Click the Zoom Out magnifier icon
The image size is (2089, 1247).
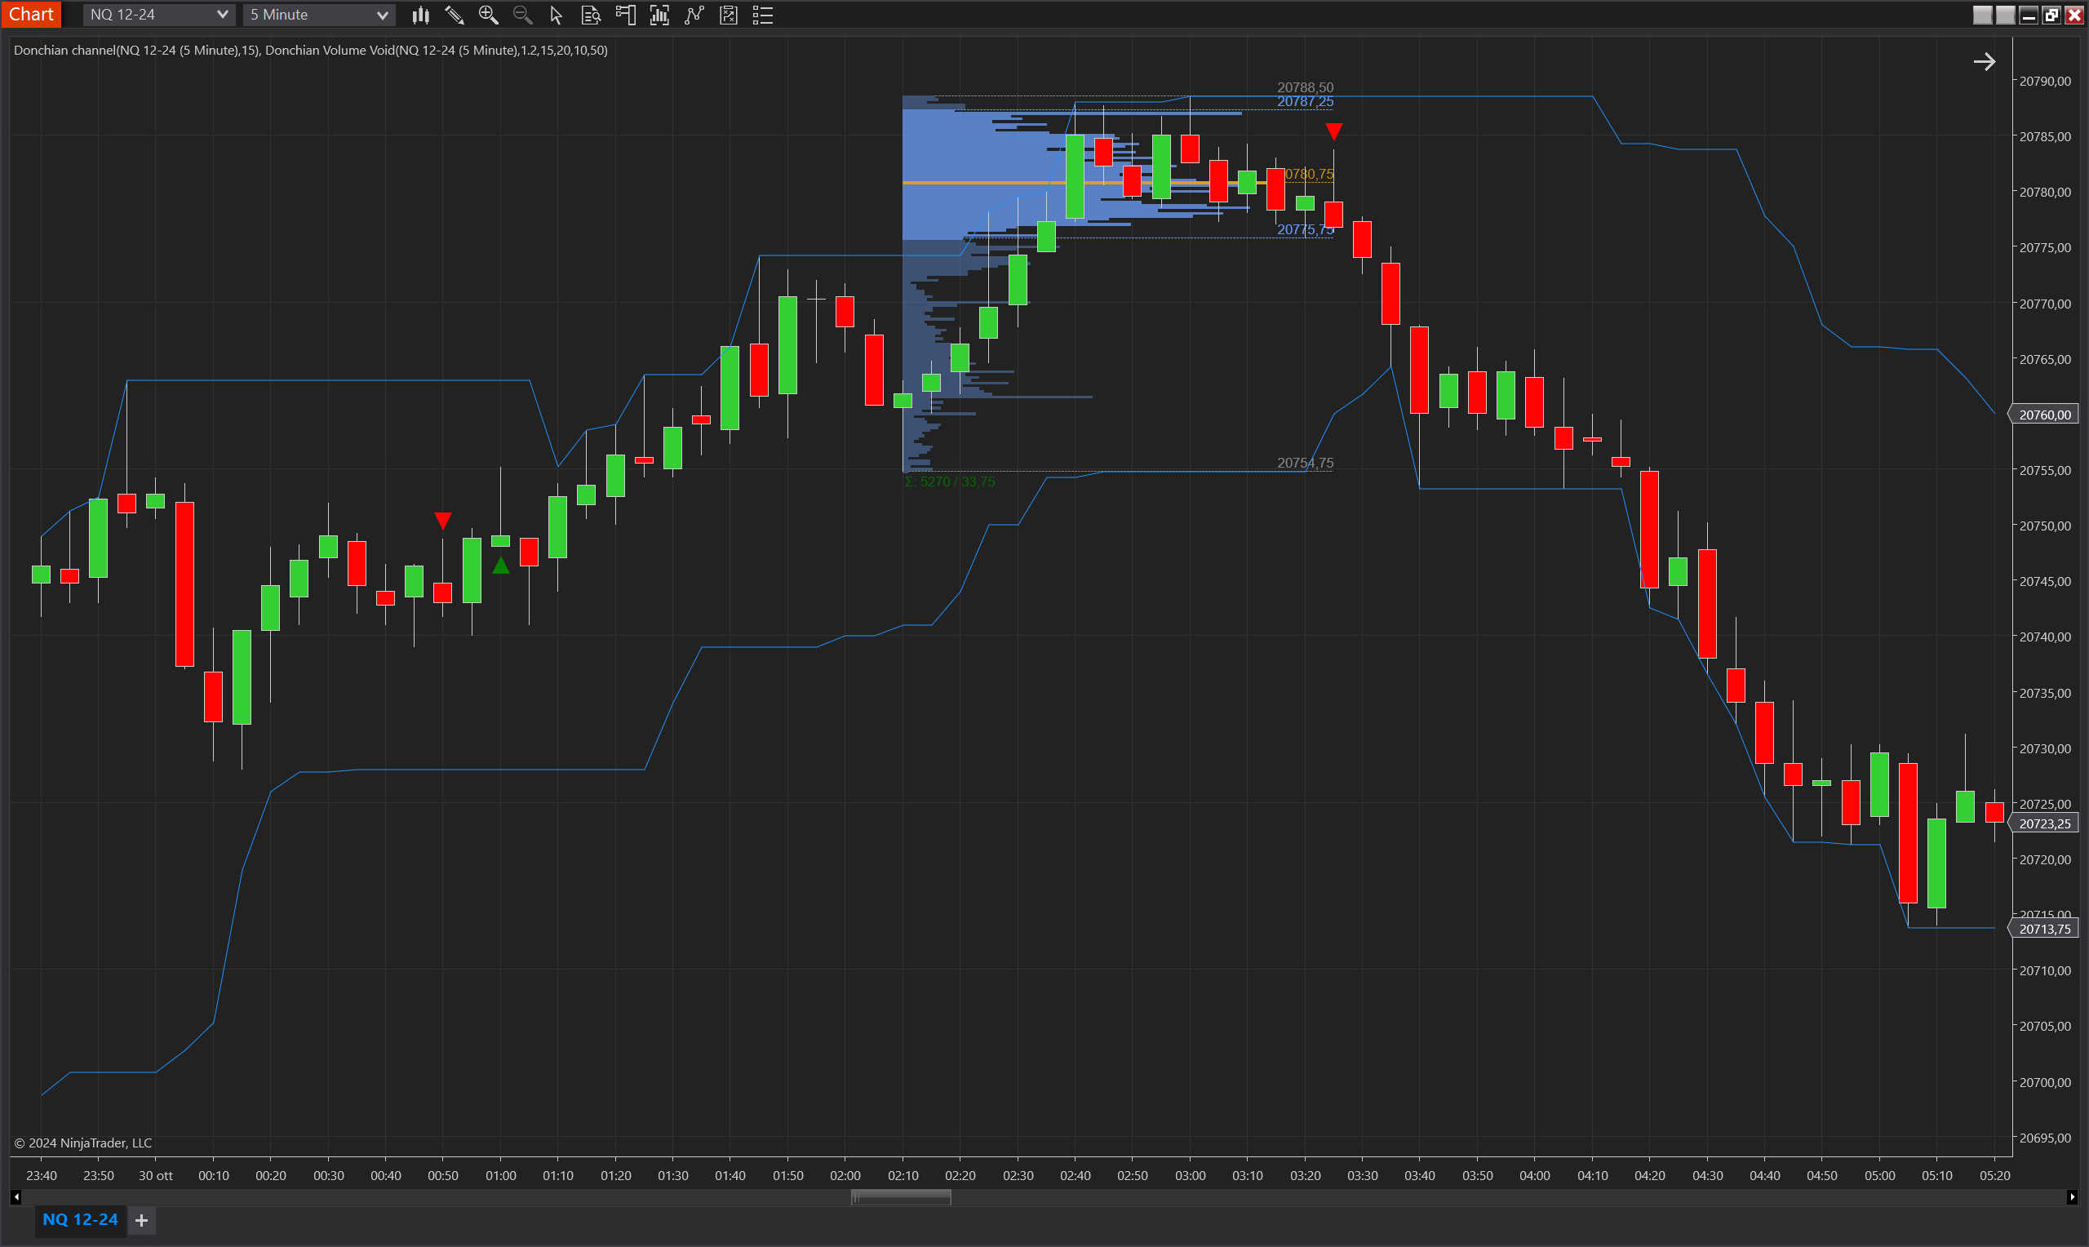pos(522,15)
